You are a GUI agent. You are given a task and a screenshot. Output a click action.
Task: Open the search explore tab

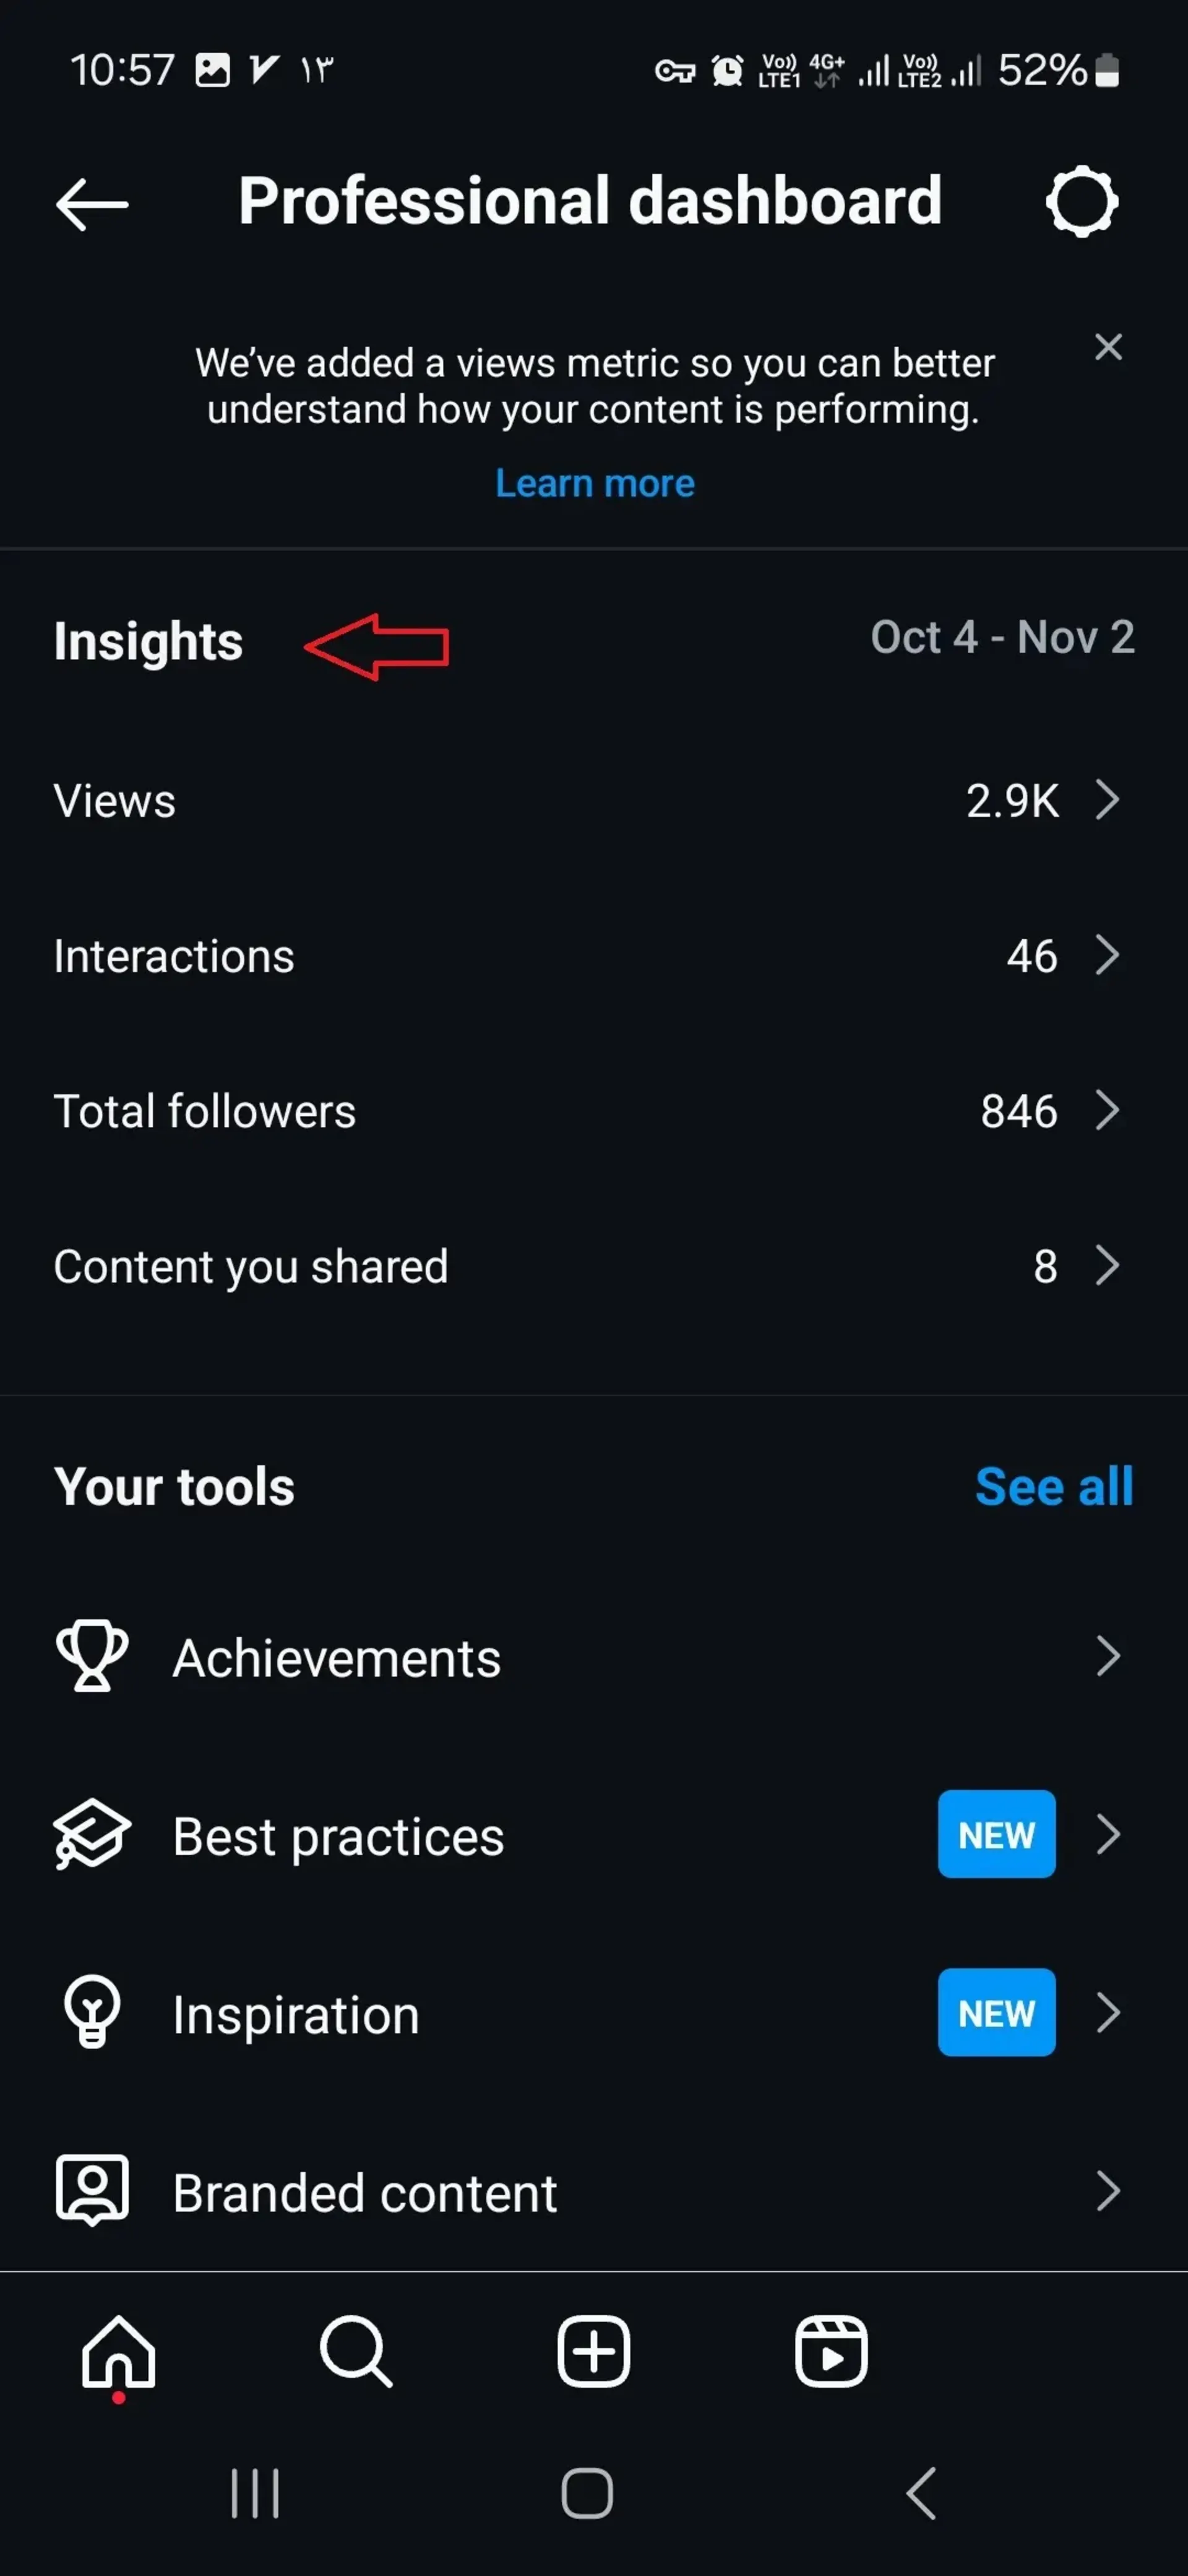point(356,2352)
